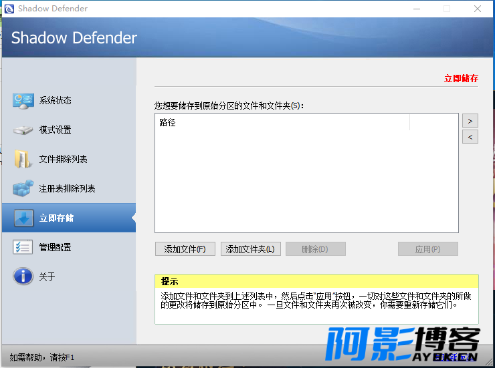Viewport: 495px width, 368px height.
Task: Switch to 注册表排除列表 page
Action: tap(69, 188)
